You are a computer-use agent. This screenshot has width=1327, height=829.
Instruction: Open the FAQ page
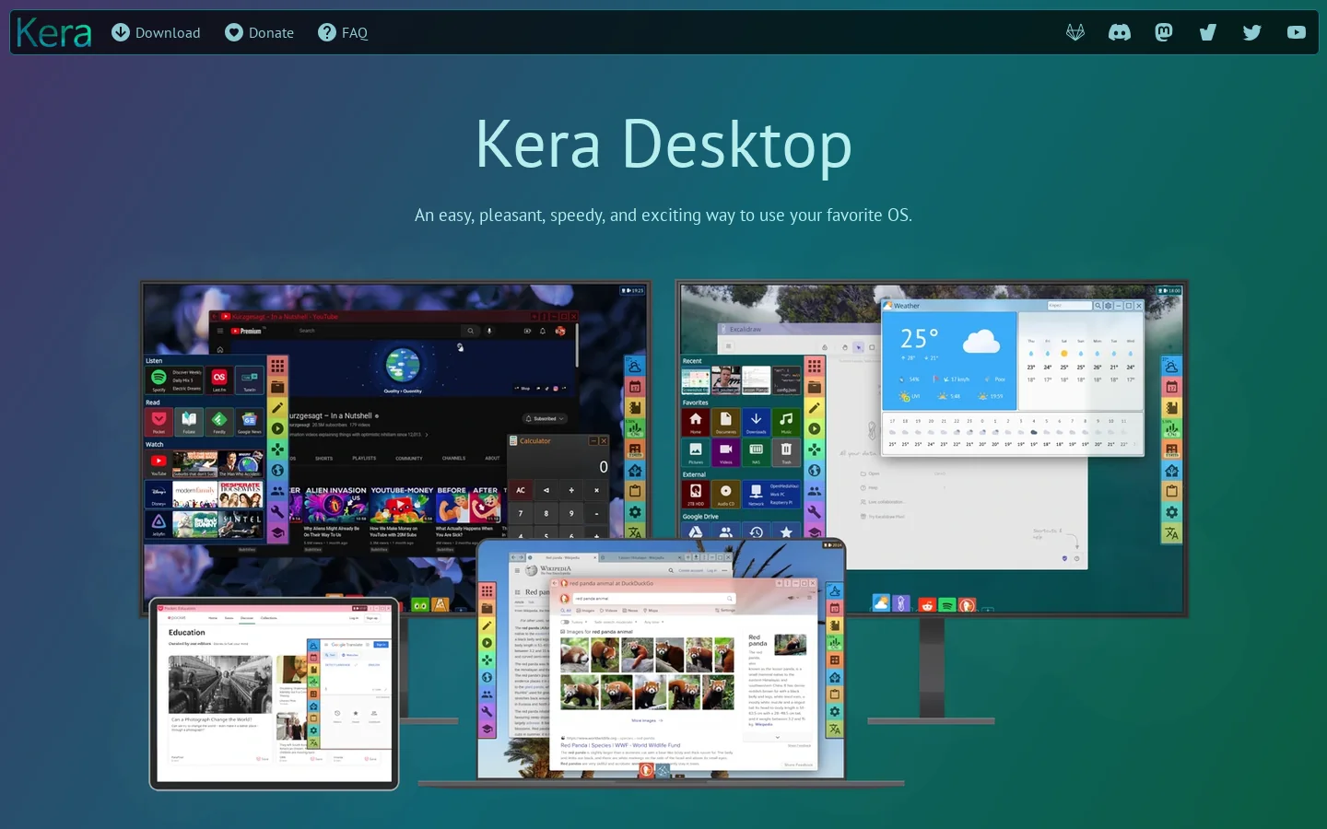(x=343, y=32)
